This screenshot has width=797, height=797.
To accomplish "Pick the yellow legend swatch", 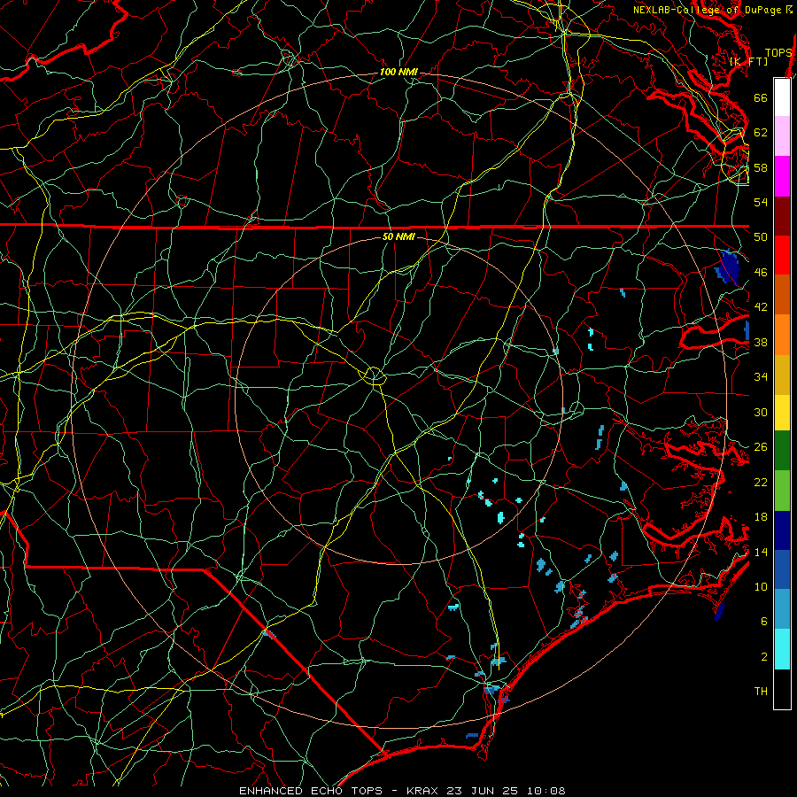I will pos(782,412).
